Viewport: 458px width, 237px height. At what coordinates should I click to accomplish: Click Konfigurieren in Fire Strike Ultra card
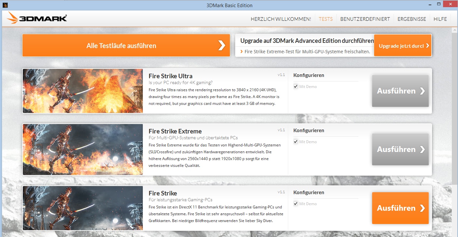tap(309, 75)
